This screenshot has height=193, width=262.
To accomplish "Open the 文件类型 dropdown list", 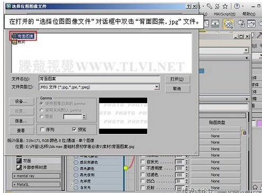I will pyautogui.click(x=156, y=87).
